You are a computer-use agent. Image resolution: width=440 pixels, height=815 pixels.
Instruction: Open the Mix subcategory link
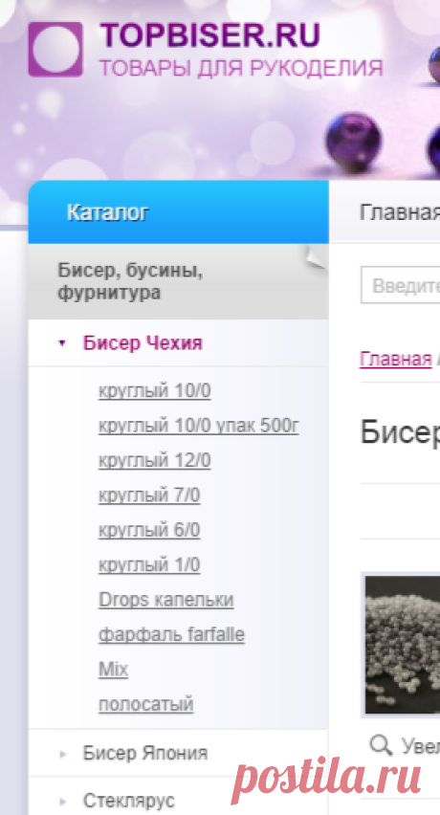(113, 669)
